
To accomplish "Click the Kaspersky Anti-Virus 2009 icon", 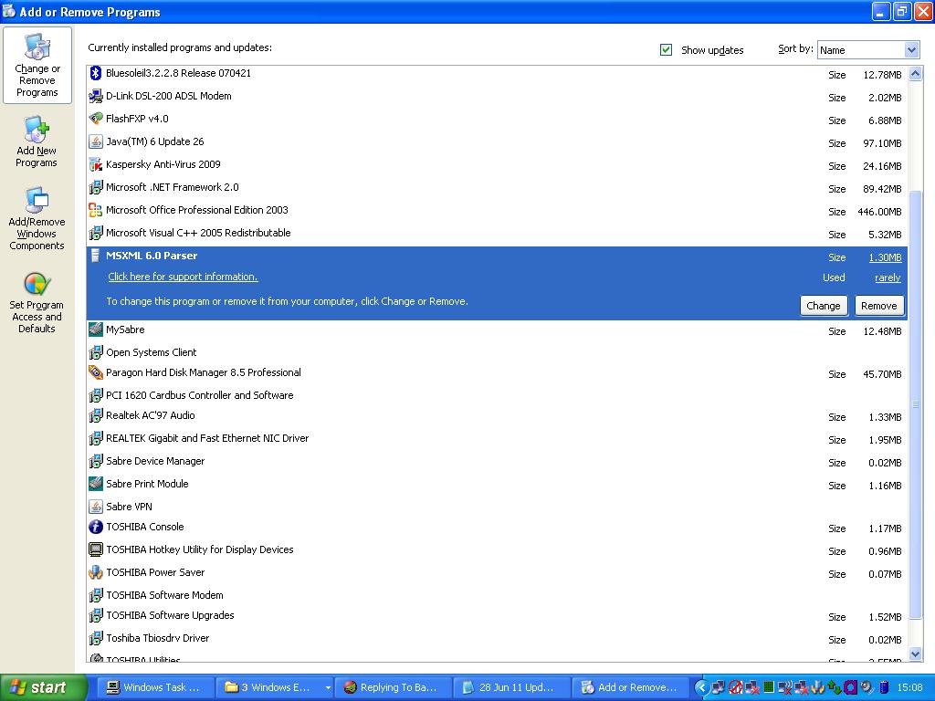I will click(95, 164).
